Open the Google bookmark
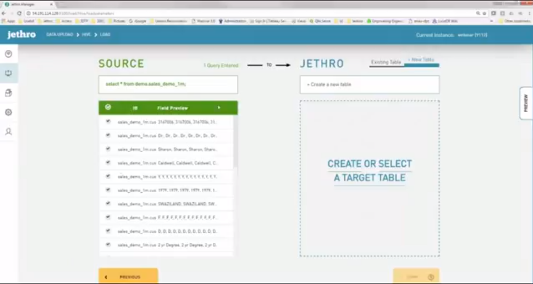 tap(138, 21)
